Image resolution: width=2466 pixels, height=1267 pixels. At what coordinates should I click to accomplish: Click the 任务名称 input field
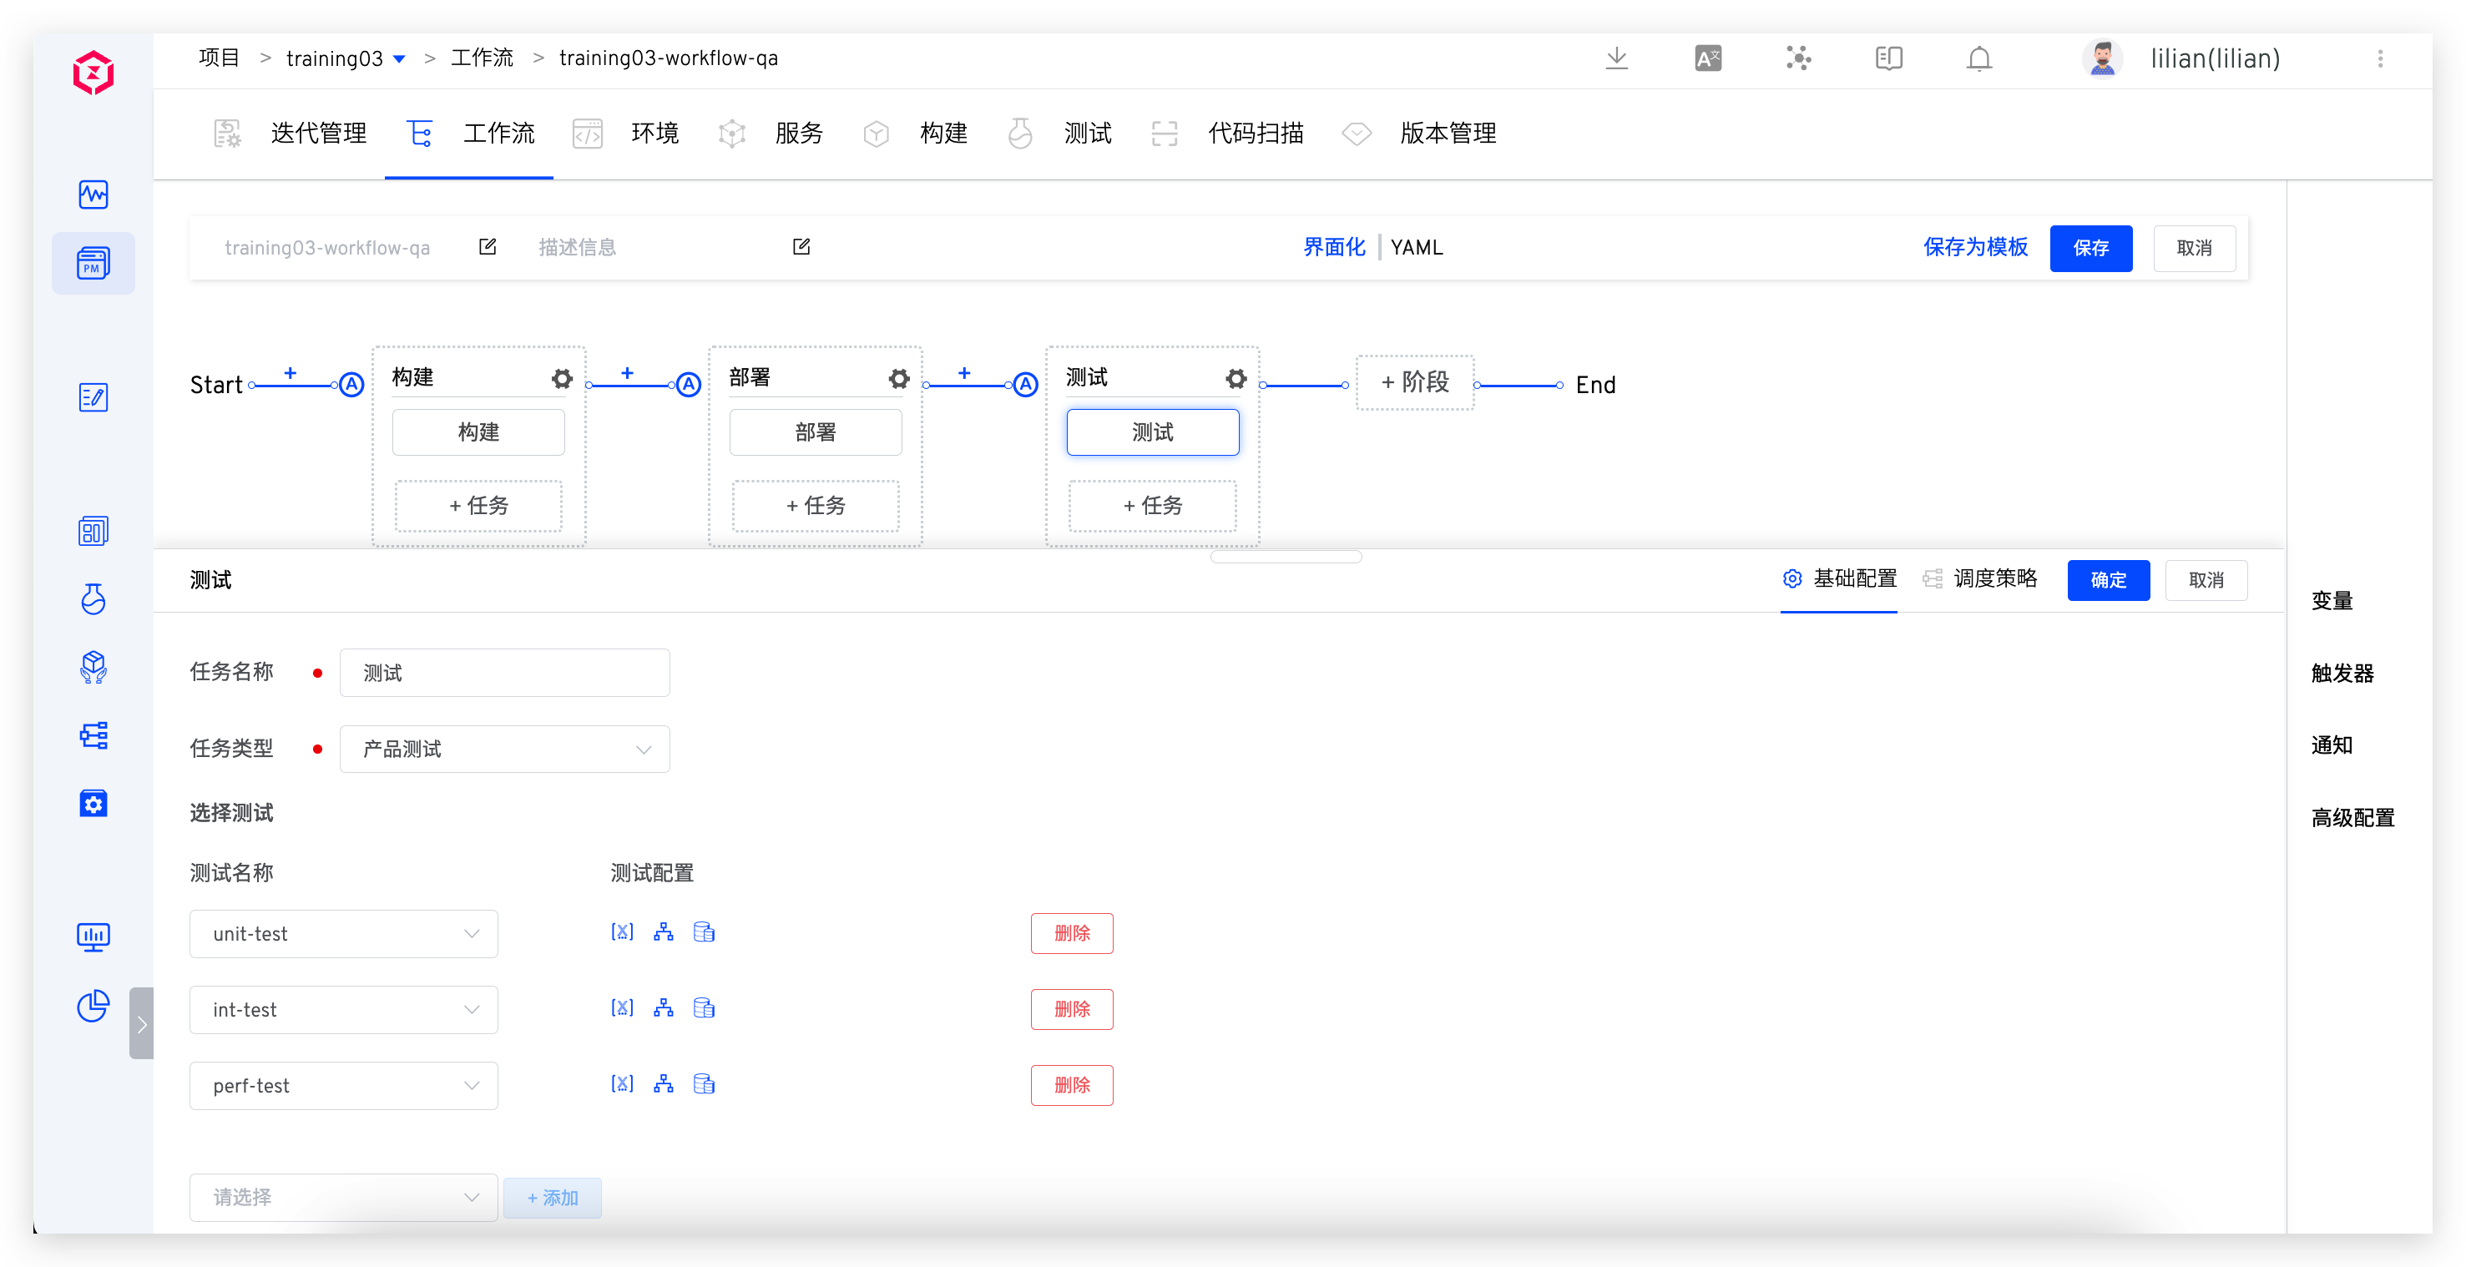(x=504, y=673)
